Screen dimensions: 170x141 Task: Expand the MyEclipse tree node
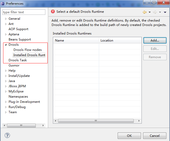[6, 91]
